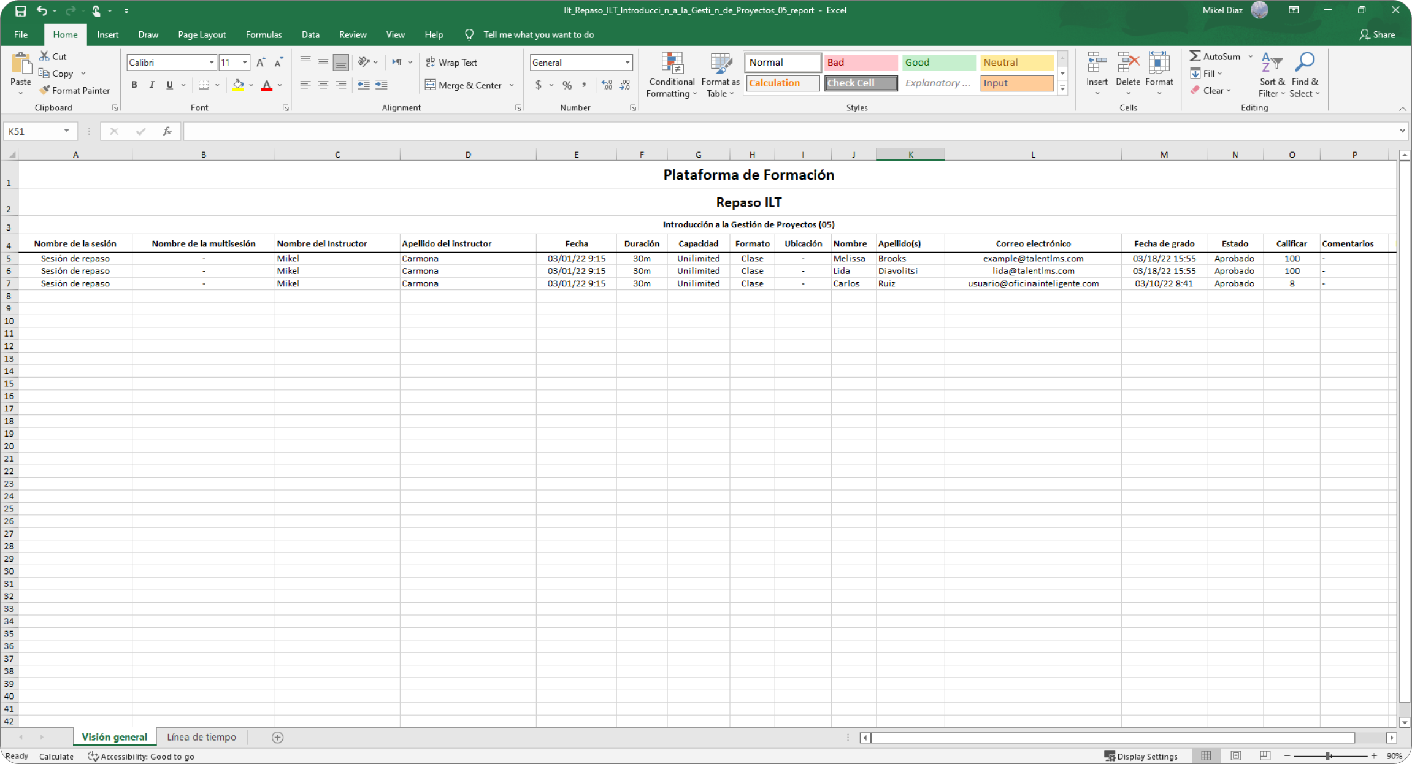
Task: Open the font name Calibri dropdown
Action: tap(212, 63)
